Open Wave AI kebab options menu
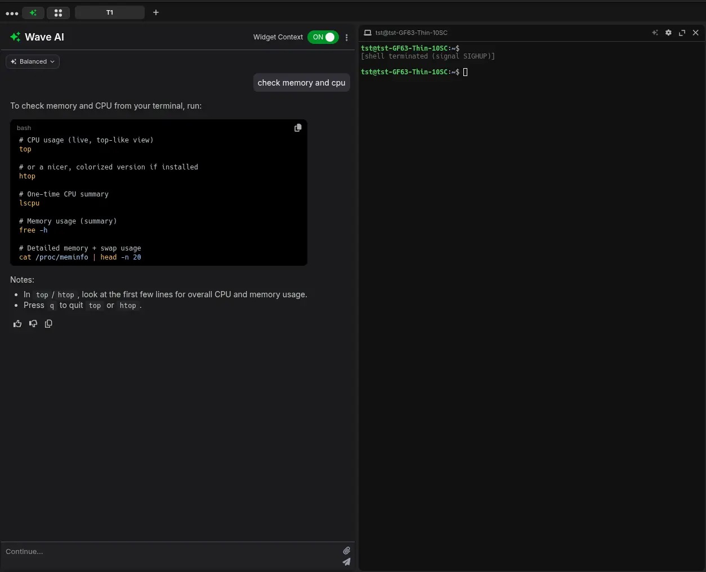 tap(347, 37)
